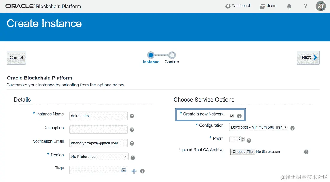Viewport: 330px width, 182px height.
Task: Show help for Notification Email field
Action: click(x=132, y=143)
